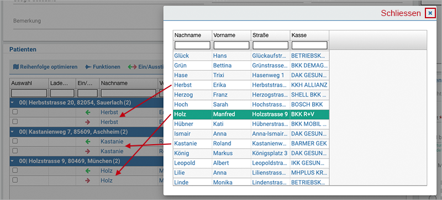The image size is (442, 200).
Task: Click Nachname filter field in Patienten table
Action: point(129,93)
